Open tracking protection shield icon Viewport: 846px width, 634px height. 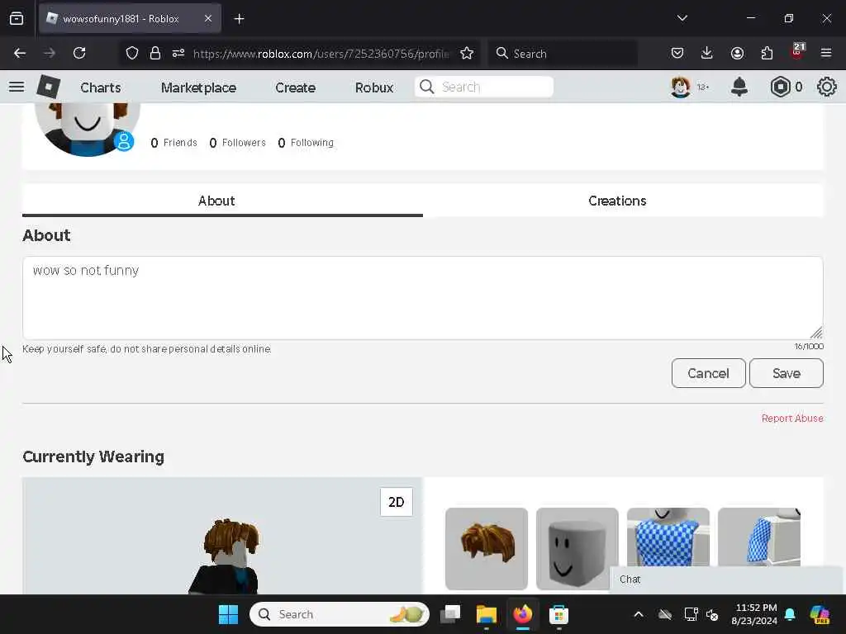coord(132,54)
